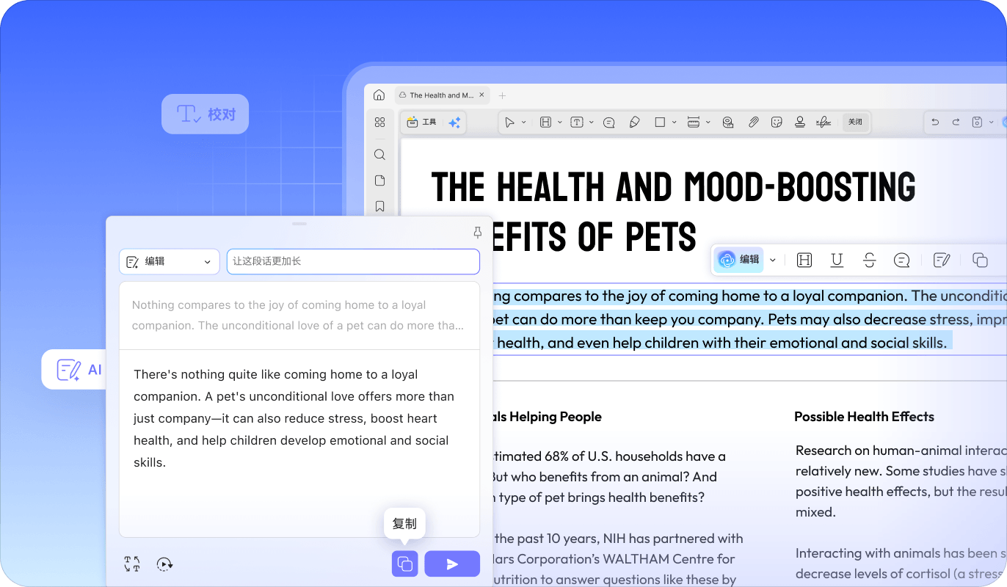Click the grey source text preview in AI panel
The height and width of the screenshot is (587, 1007).
point(299,316)
